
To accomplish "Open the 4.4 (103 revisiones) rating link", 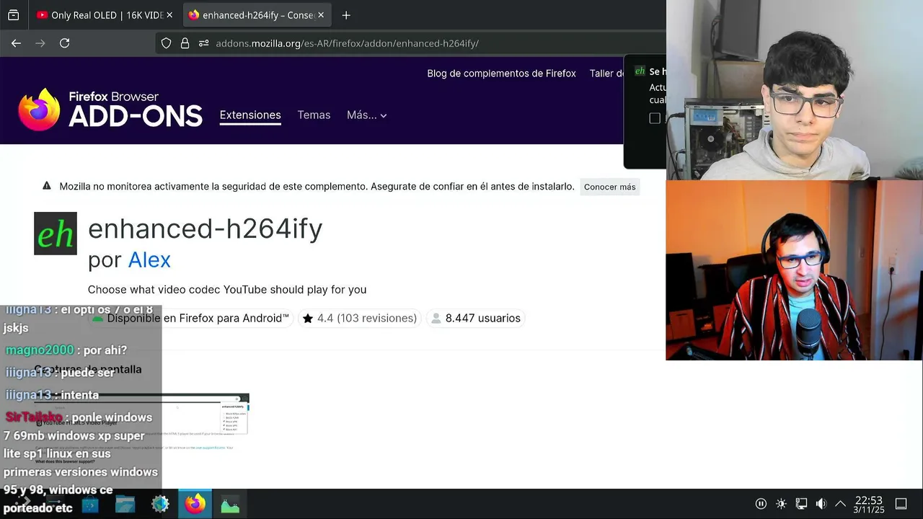I will tap(367, 318).
